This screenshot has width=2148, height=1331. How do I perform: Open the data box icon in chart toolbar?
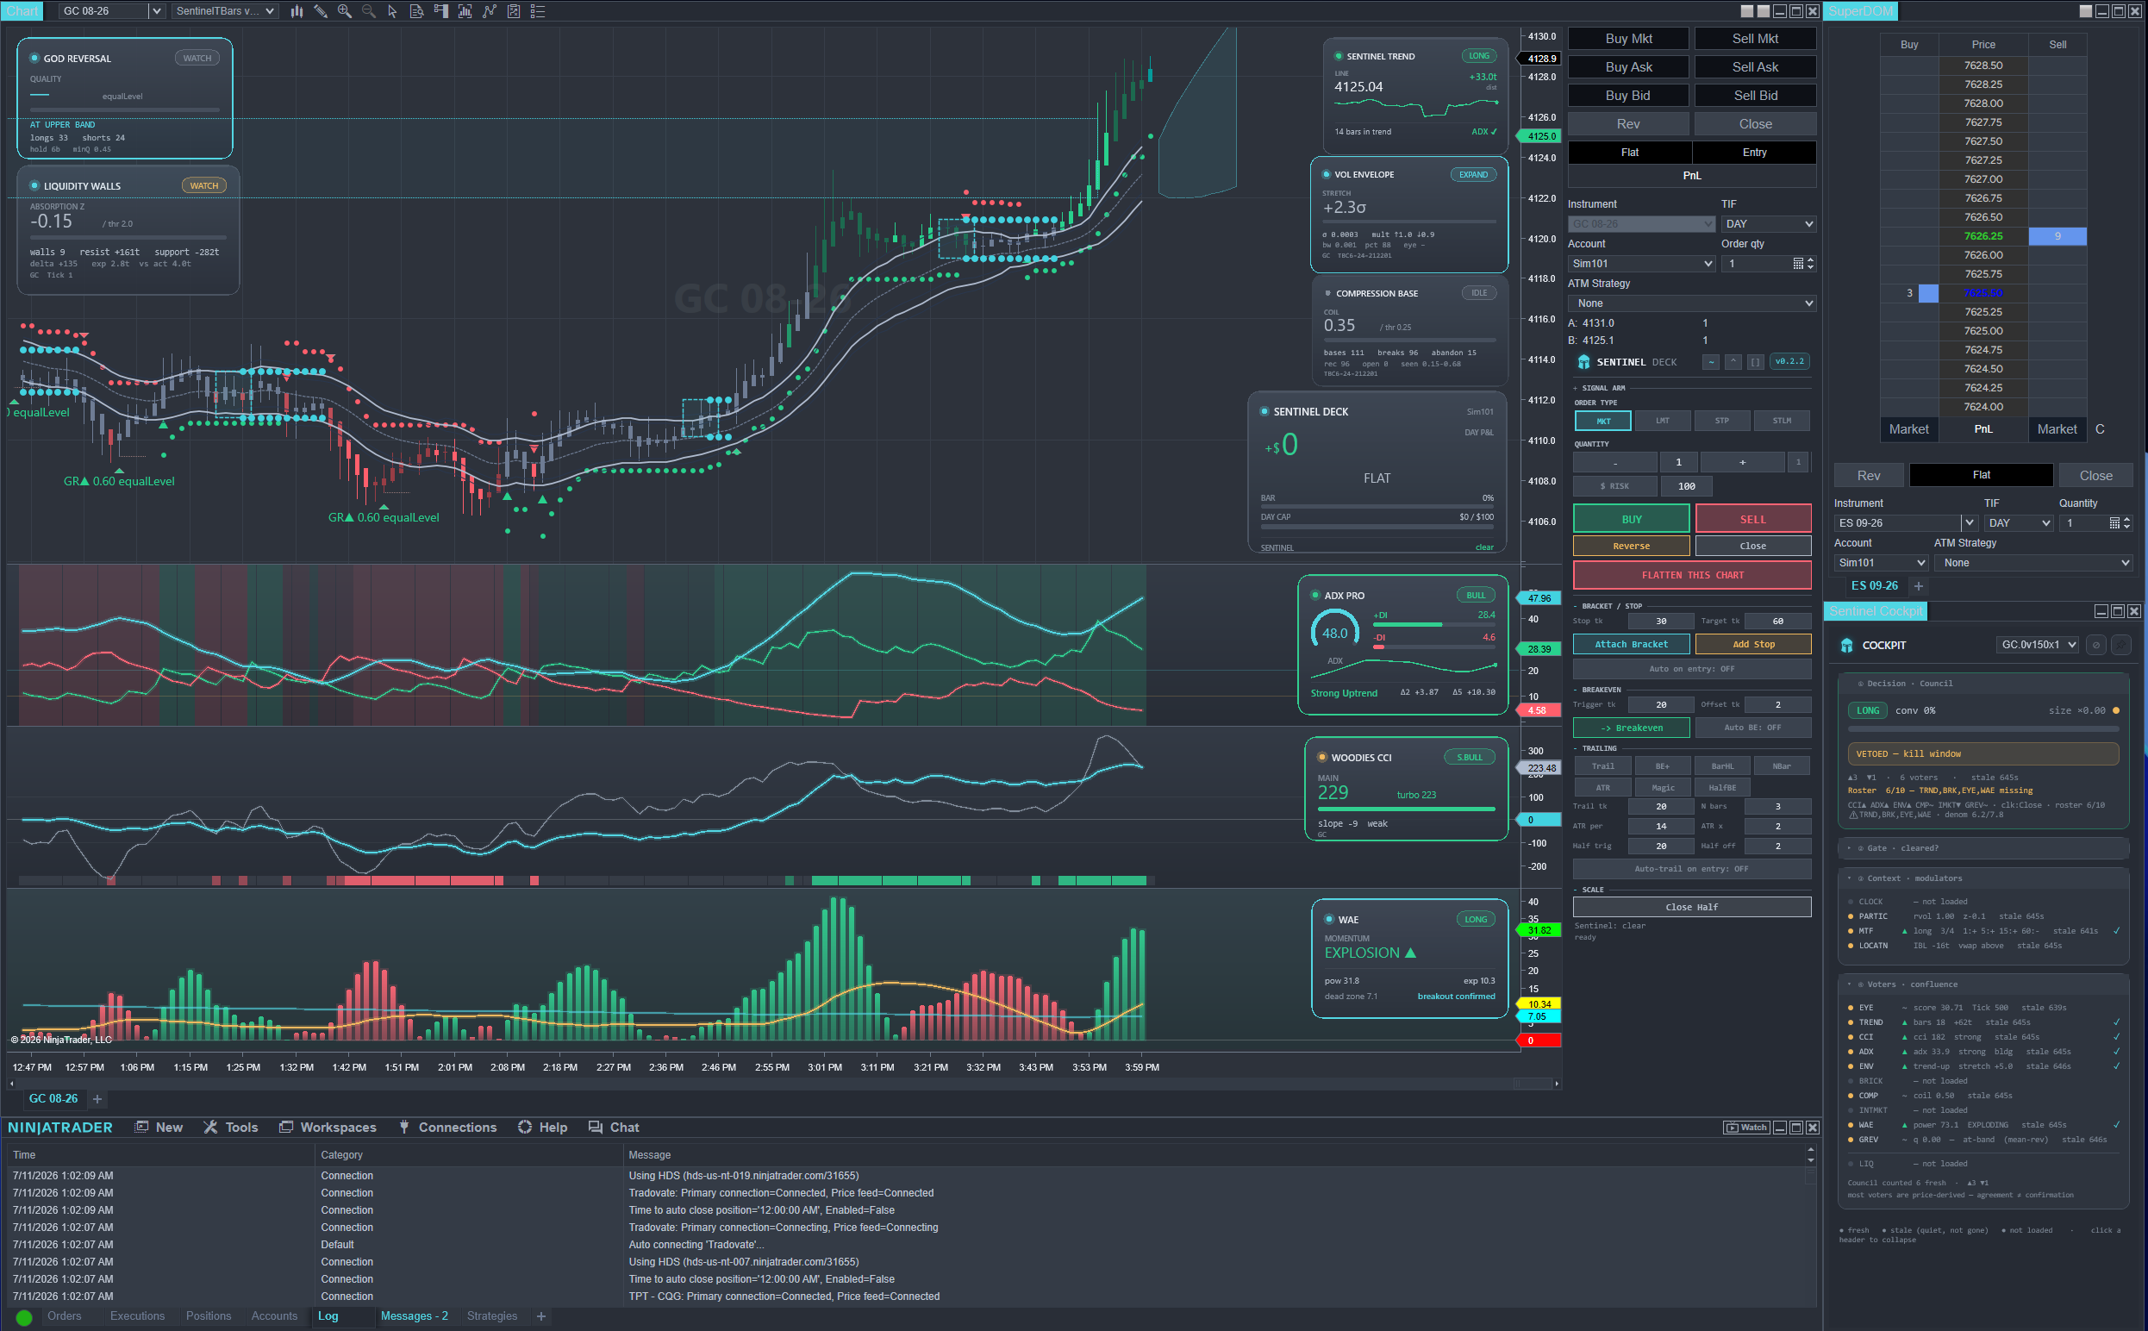point(416,11)
